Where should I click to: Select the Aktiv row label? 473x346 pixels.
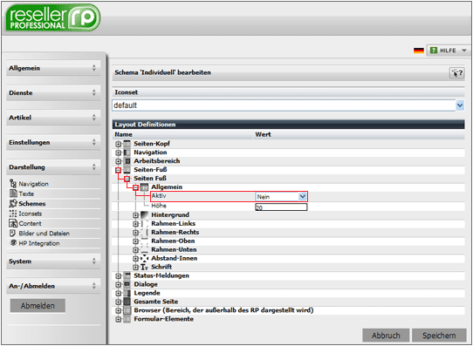(159, 196)
